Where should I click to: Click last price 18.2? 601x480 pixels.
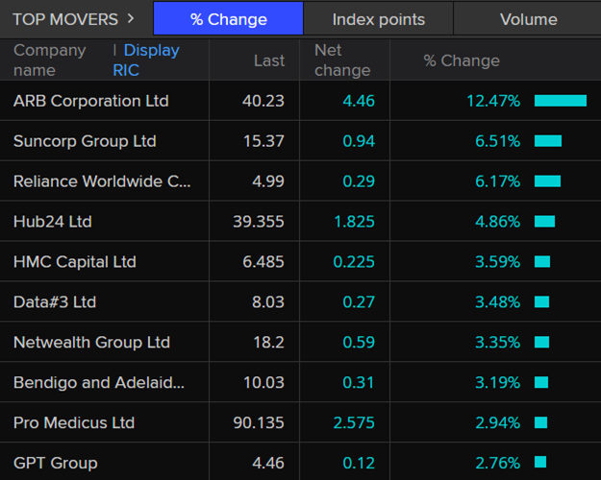268,342
